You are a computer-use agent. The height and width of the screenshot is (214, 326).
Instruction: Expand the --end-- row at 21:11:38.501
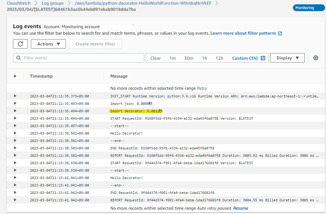pyautogui.click(x=15, y=140)
